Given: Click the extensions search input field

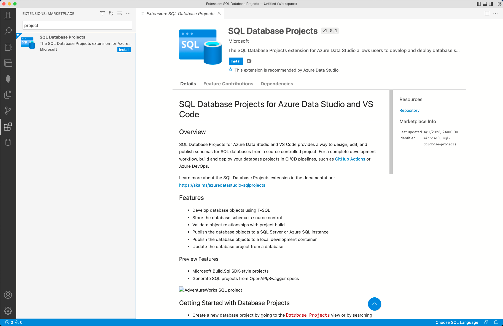Looking at the screenshot, I should click(x=77, y=25).
